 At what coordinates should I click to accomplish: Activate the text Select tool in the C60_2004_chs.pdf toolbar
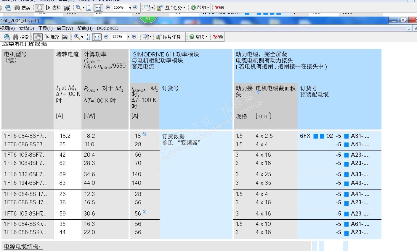[52, 37]
